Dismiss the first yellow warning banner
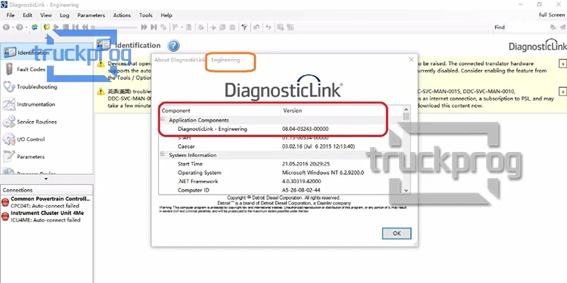The image size is (567, 283). click(x=563, y=64)
